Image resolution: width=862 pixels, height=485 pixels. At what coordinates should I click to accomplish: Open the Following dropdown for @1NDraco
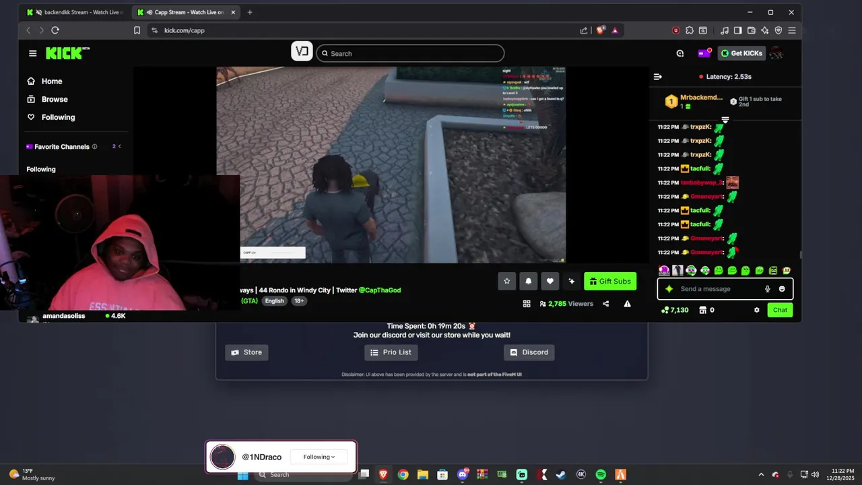point(319,457)
